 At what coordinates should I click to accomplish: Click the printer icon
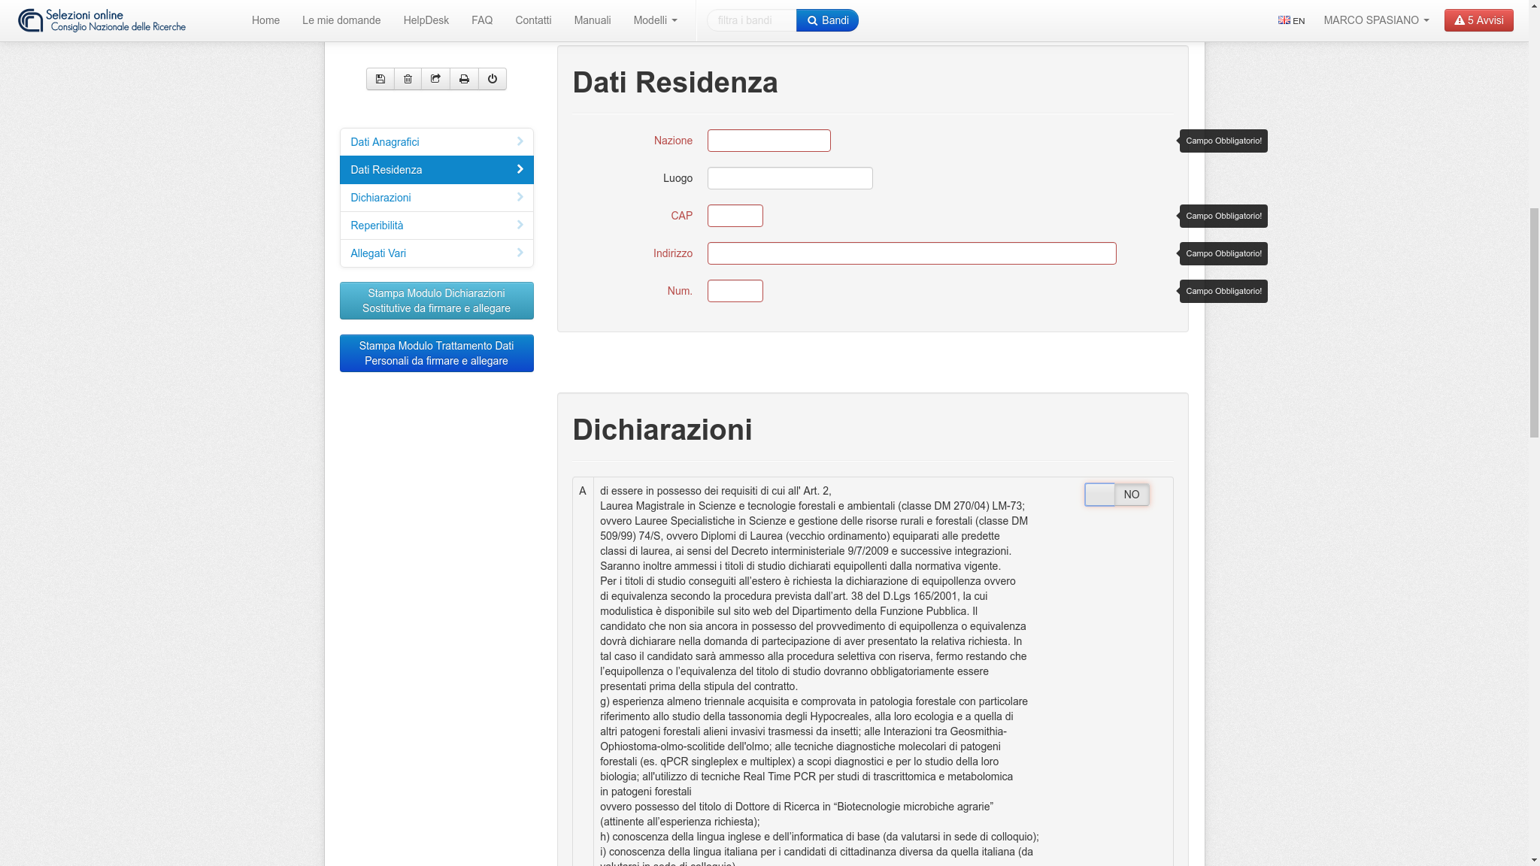pyautogui.click(x=464, y=79)
